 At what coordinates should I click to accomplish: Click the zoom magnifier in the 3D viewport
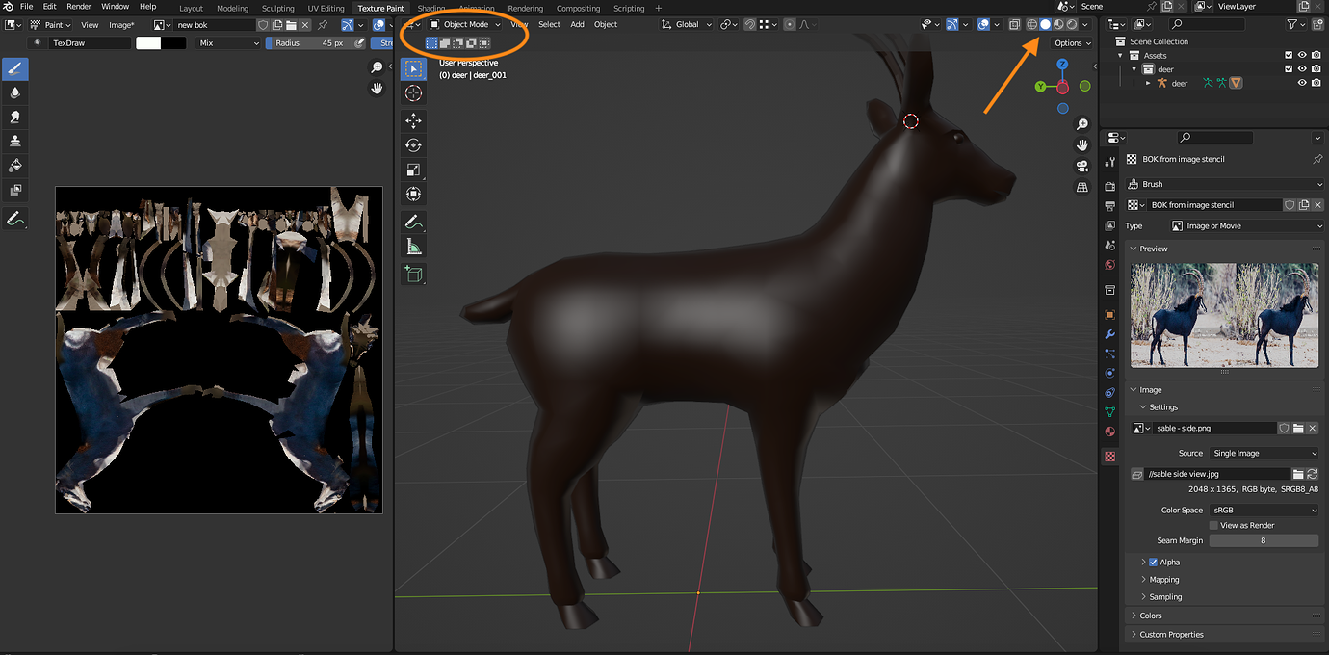1082,124
